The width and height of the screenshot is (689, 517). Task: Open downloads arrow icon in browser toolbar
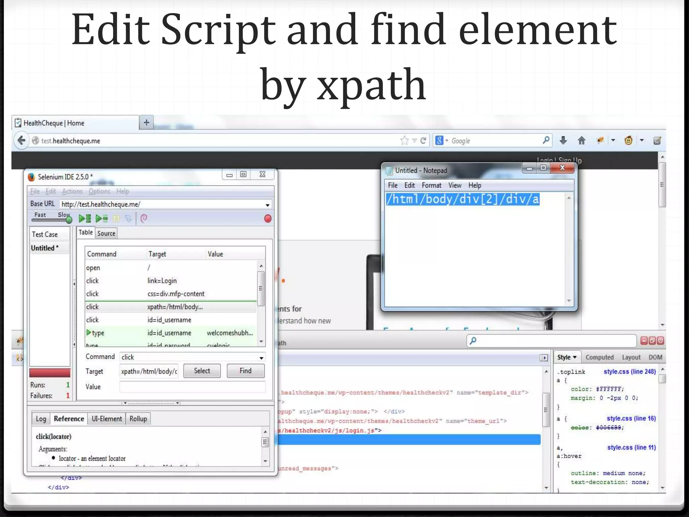[564, 140]
